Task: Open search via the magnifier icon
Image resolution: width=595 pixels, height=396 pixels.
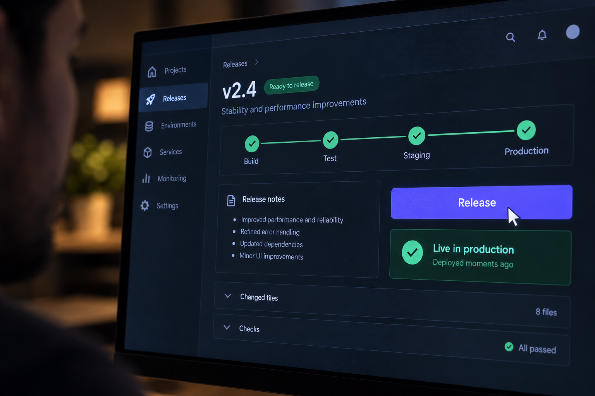Action: 511,37
